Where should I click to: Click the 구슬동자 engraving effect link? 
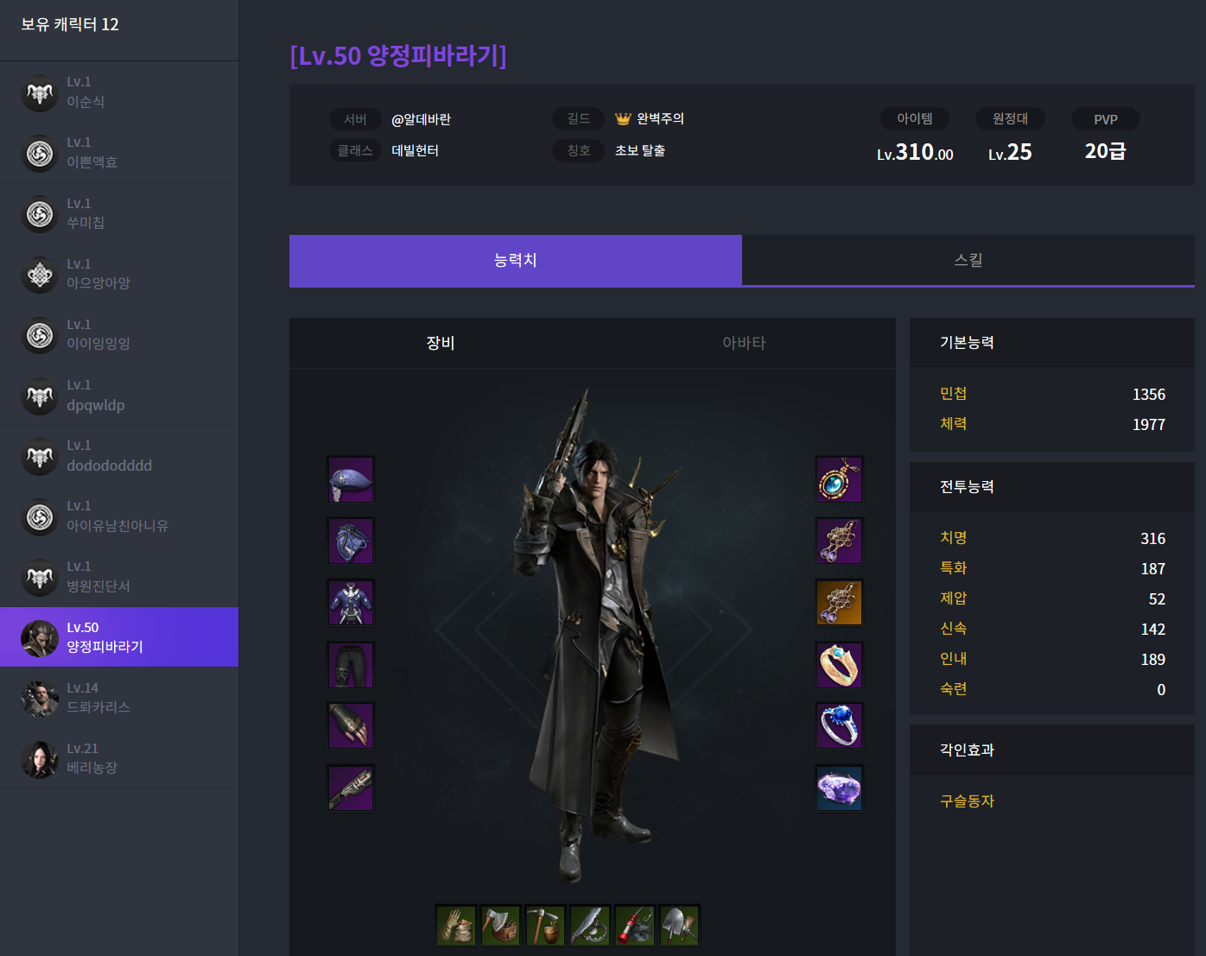(967, 801)
